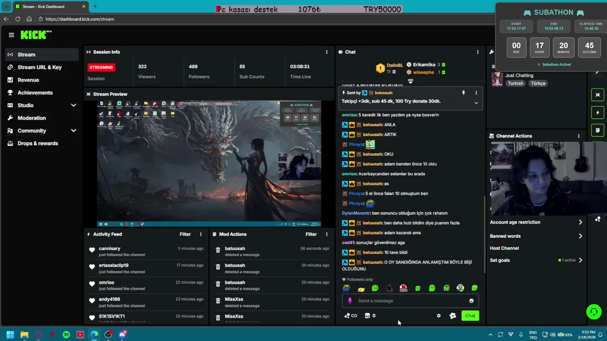This screenshot has height=341, width=607.
Task: Open Drops & rewards page
Action: 42,144
